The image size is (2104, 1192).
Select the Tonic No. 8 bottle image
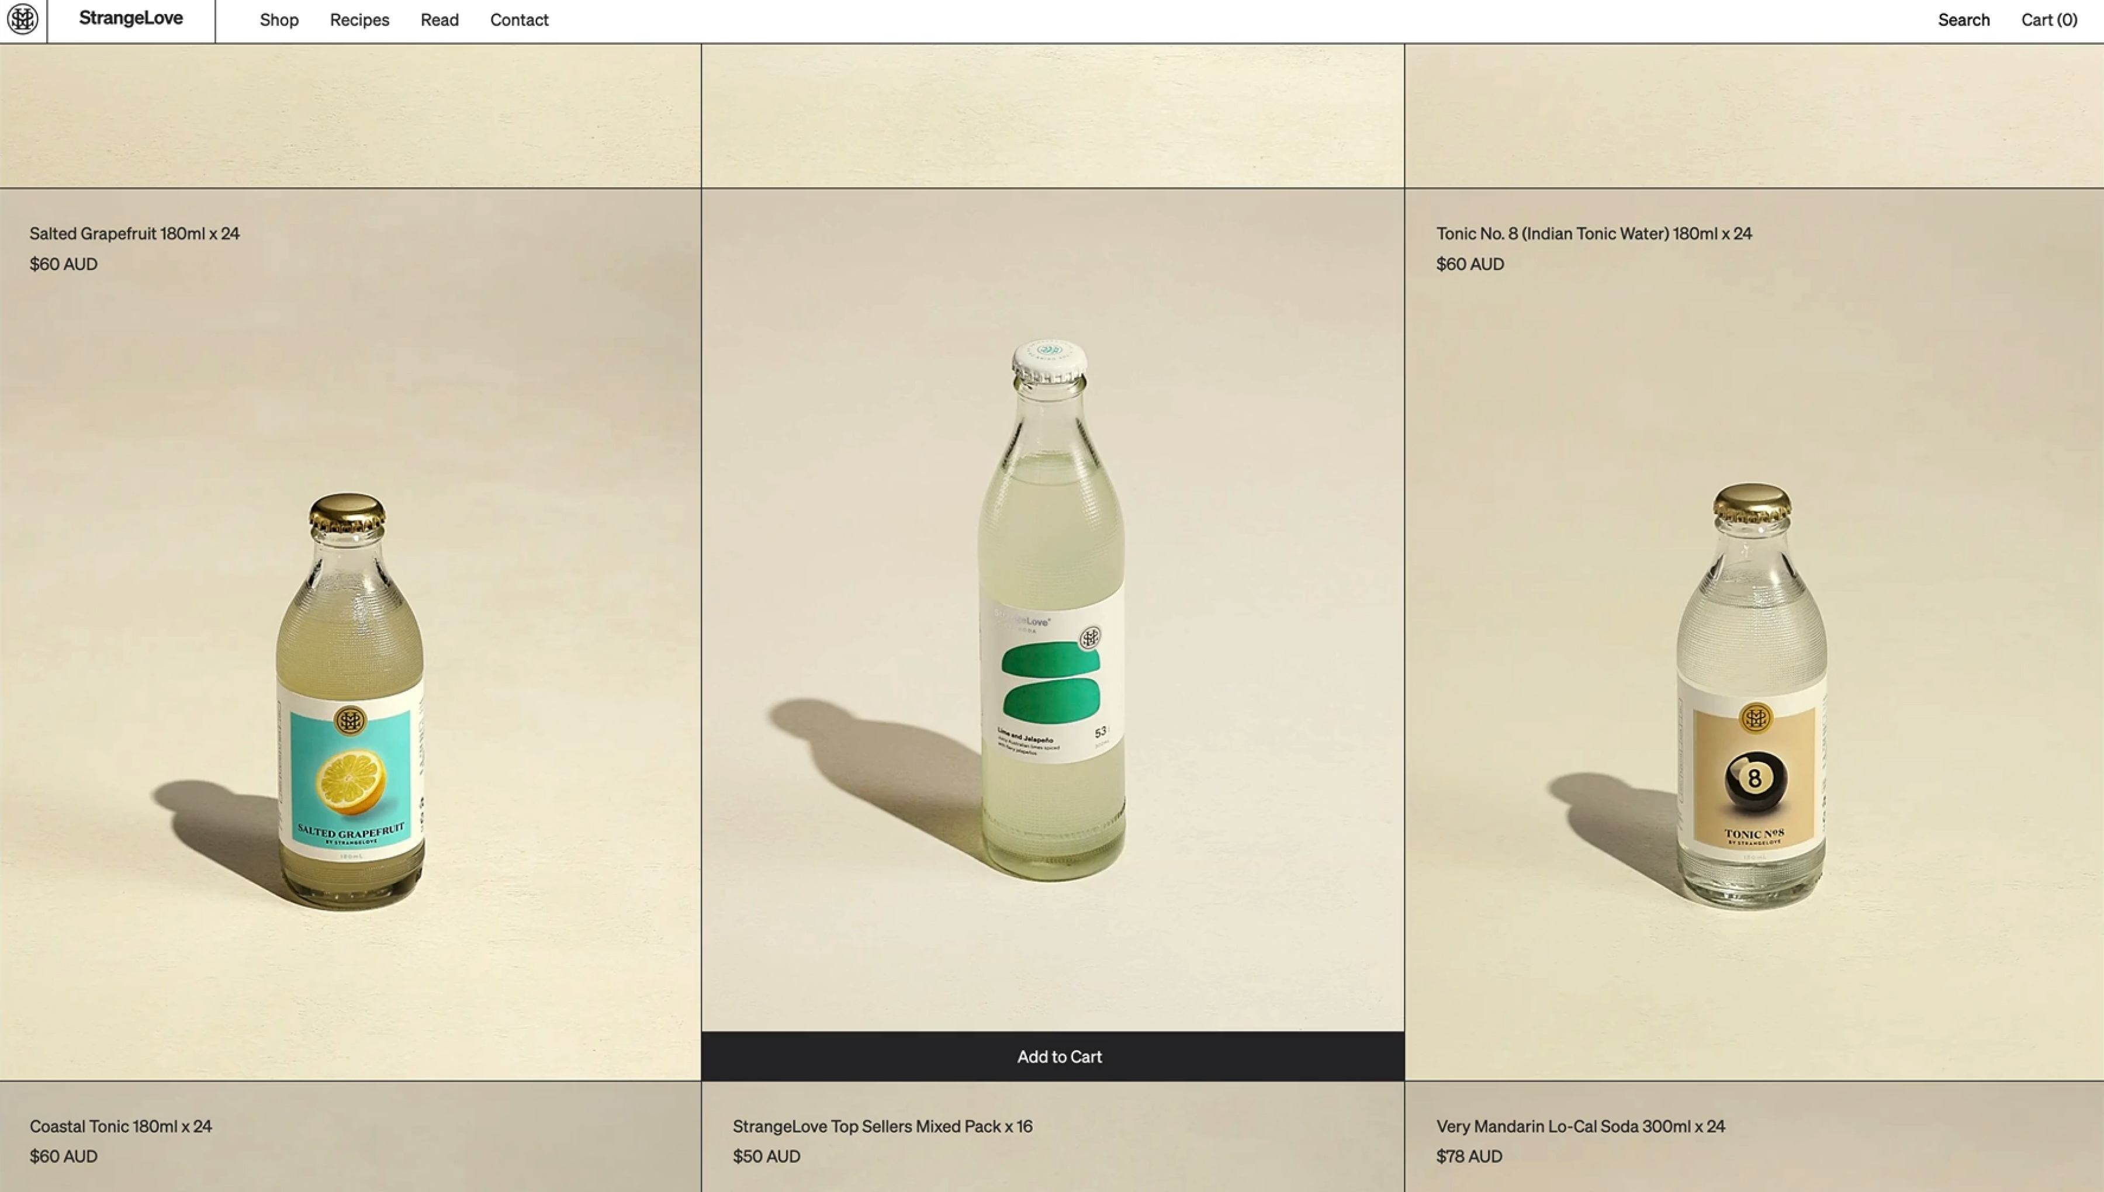point(1752,696)
